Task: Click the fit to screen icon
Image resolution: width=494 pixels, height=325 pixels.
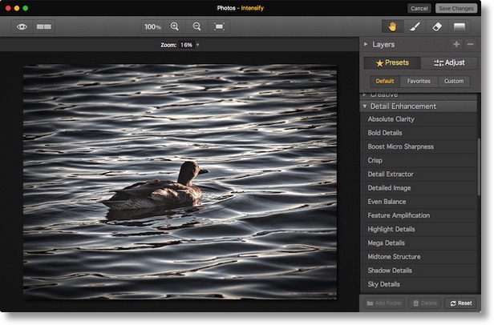Action: click(219, 26)
